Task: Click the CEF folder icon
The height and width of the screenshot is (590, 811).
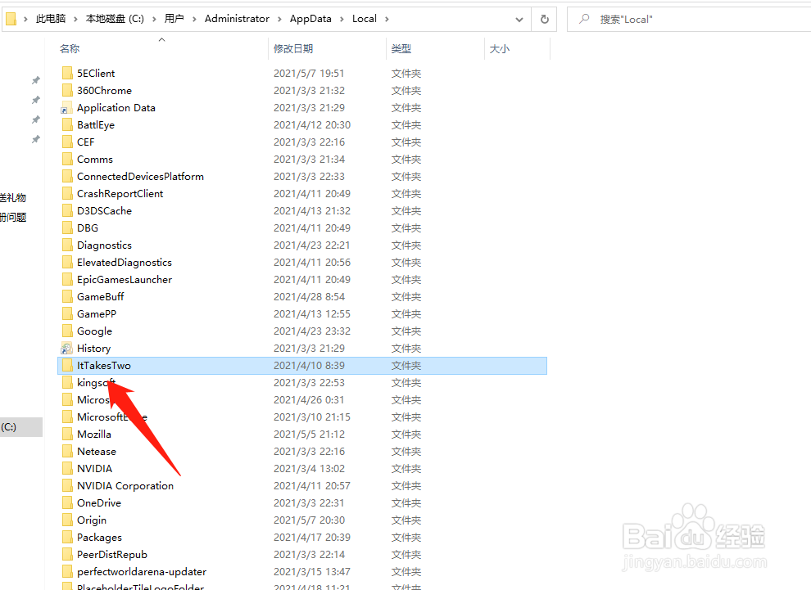Action: [x=66, y=142]
